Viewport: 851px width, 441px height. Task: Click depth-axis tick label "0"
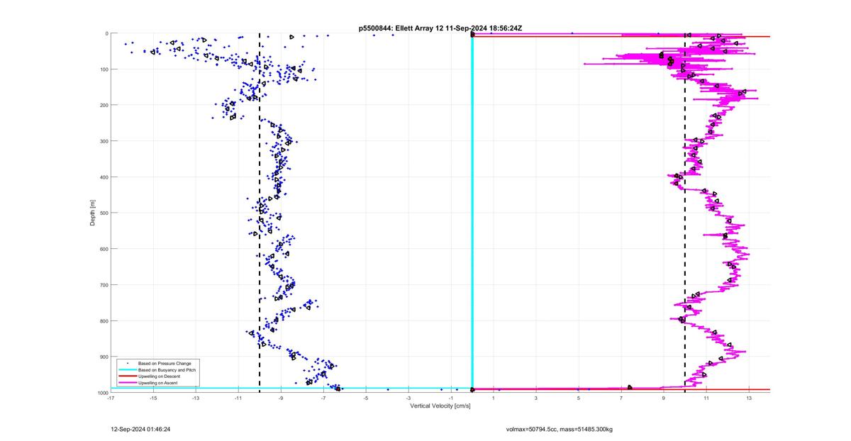click(x=106, y=33)
